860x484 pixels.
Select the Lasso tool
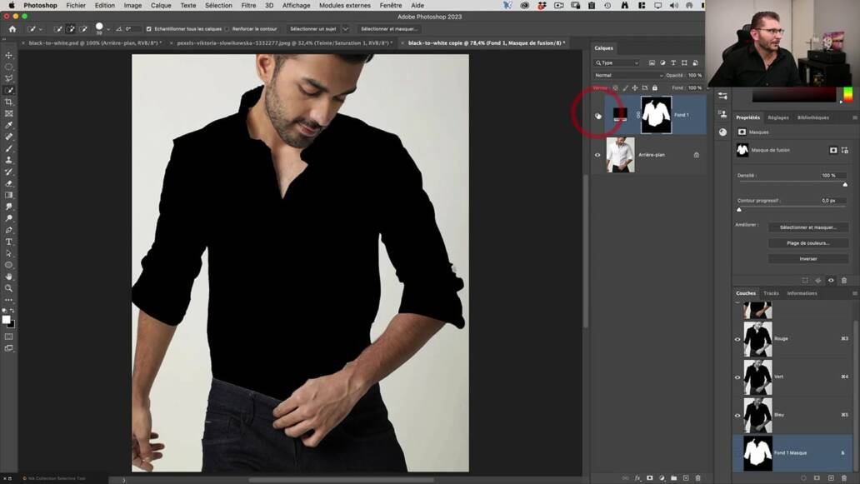tap(8, 78)
